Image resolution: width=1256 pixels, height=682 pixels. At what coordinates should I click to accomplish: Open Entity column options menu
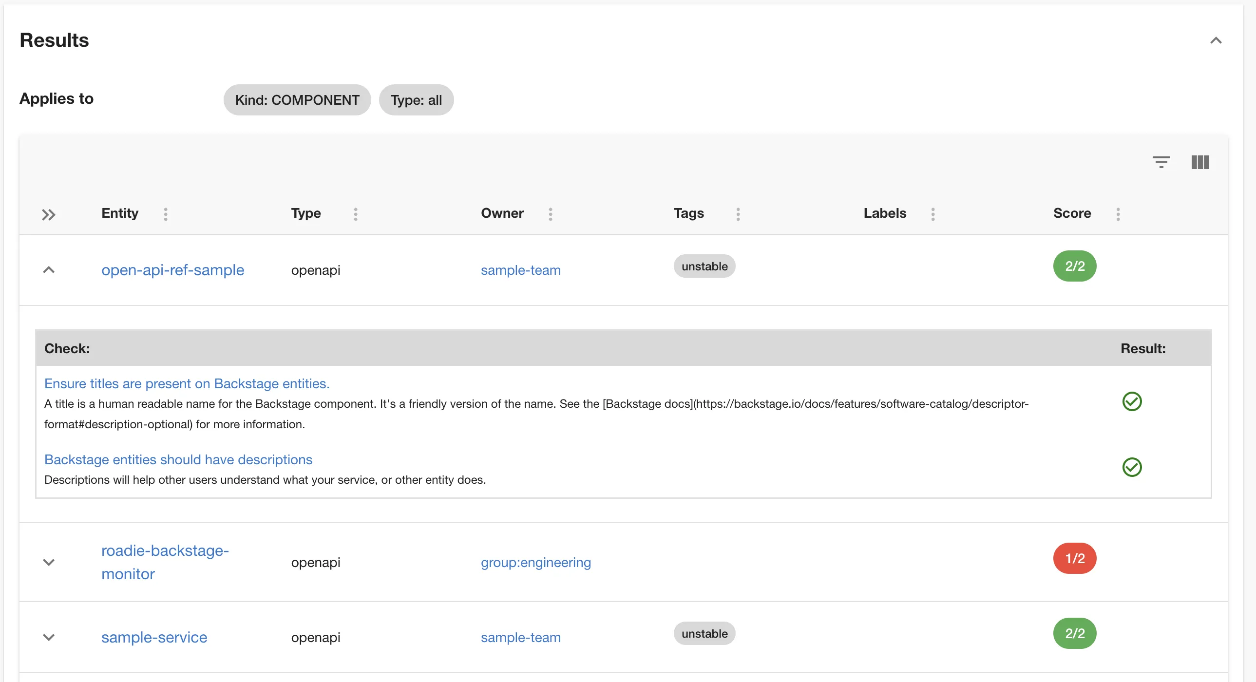[166, 214]
